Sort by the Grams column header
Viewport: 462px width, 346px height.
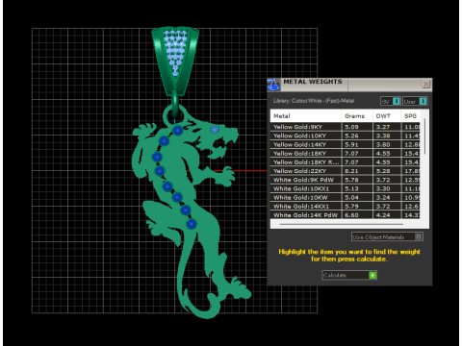pyautogui.click(x=357, y=116)
